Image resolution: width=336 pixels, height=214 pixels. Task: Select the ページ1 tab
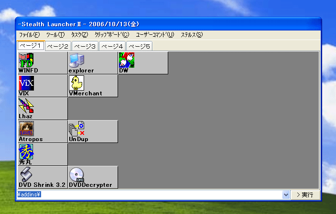coord(31,46)
